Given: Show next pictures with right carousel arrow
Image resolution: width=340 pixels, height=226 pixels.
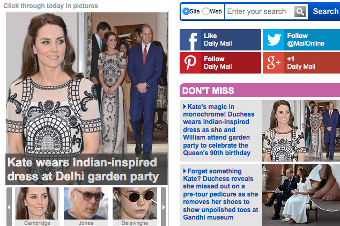Looking at the screenshot, I should [164, 207].
